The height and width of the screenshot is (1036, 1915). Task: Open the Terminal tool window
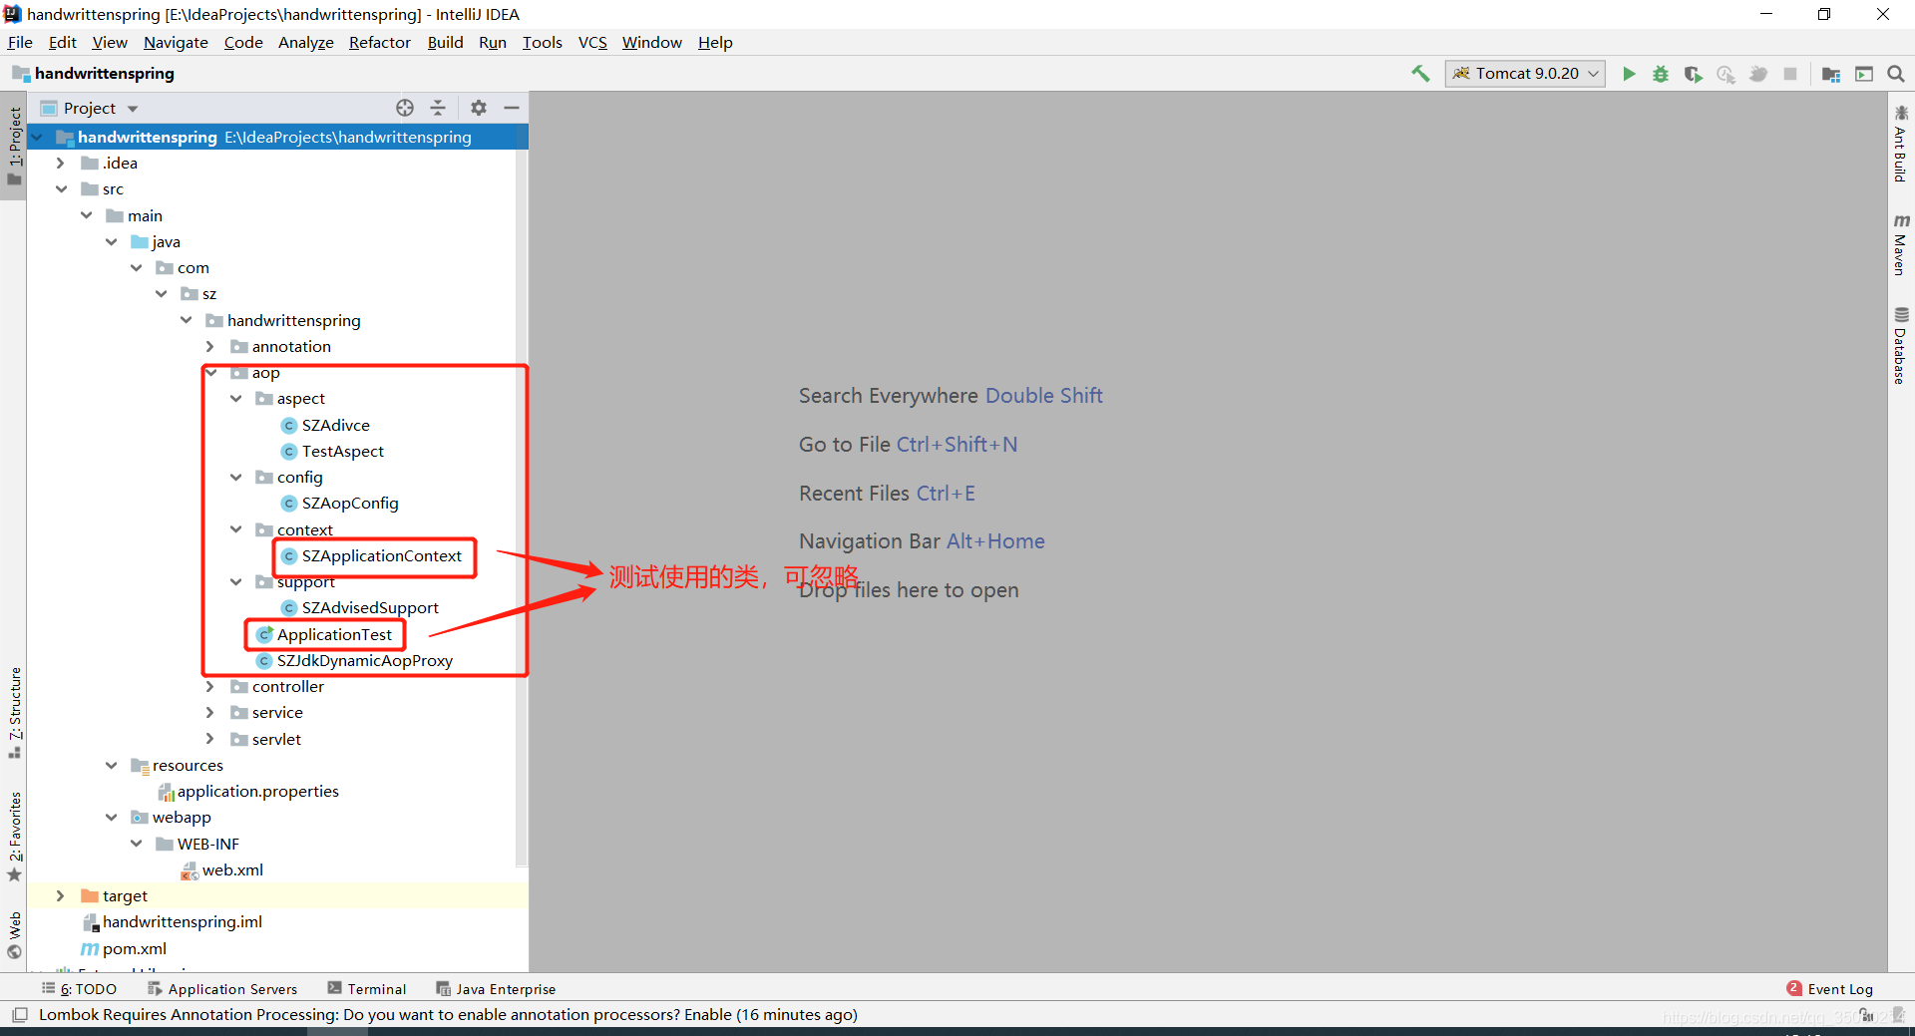367,989
